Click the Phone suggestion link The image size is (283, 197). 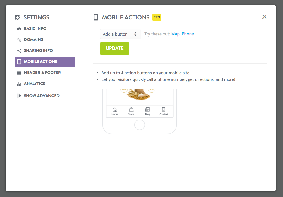(x=188, y=34)
